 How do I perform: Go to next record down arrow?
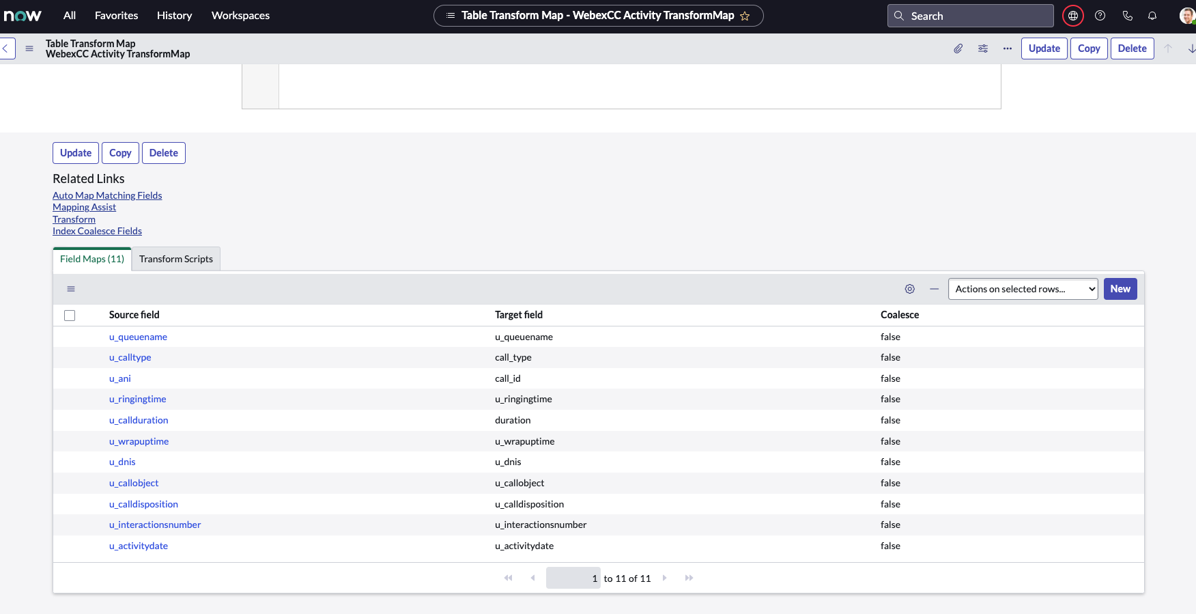[1191, 48]
